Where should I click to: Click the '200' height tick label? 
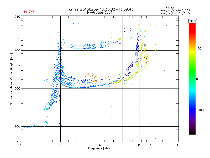click(x=17, y=88)
